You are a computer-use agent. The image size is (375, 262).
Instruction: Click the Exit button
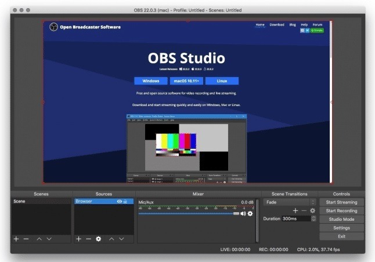341,236
